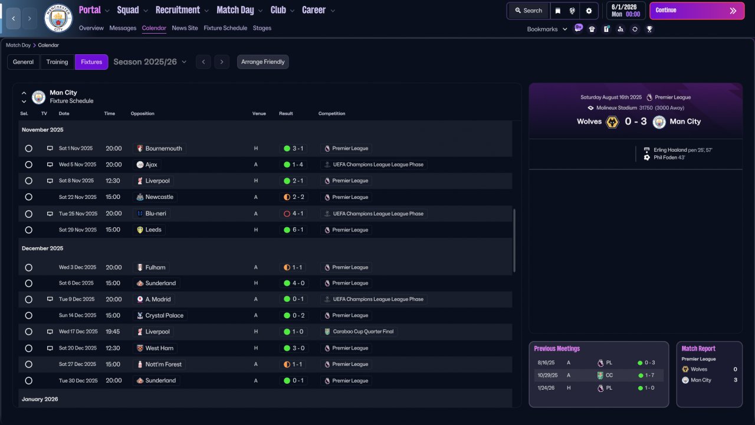Open the Season 2025/26 dropdown

tap(150, 62)
